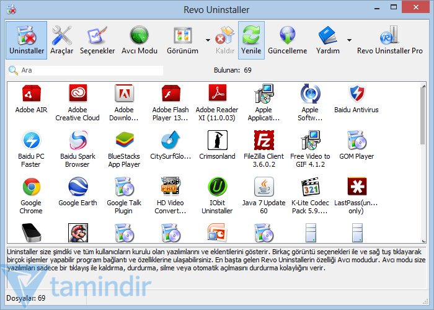Expand the Yardım dropdown arrow
Viewport: 434px width, 310px height.
coord(349,40)
